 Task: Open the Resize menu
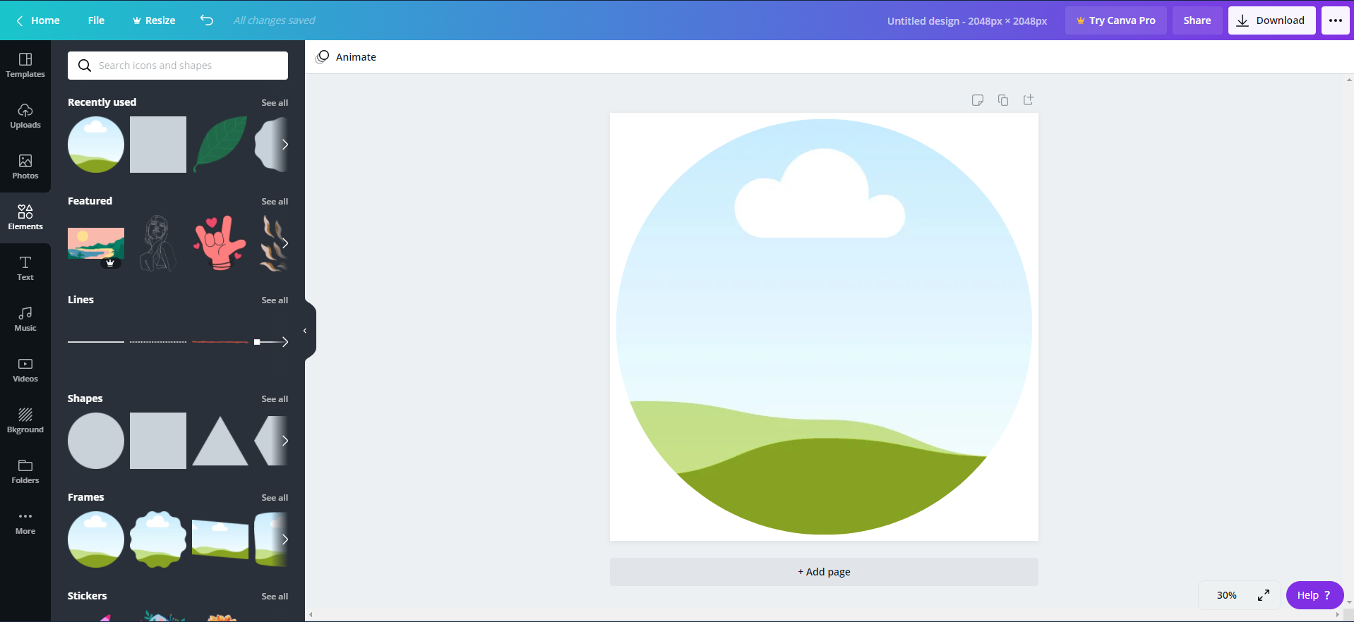[x=154, y=20]
